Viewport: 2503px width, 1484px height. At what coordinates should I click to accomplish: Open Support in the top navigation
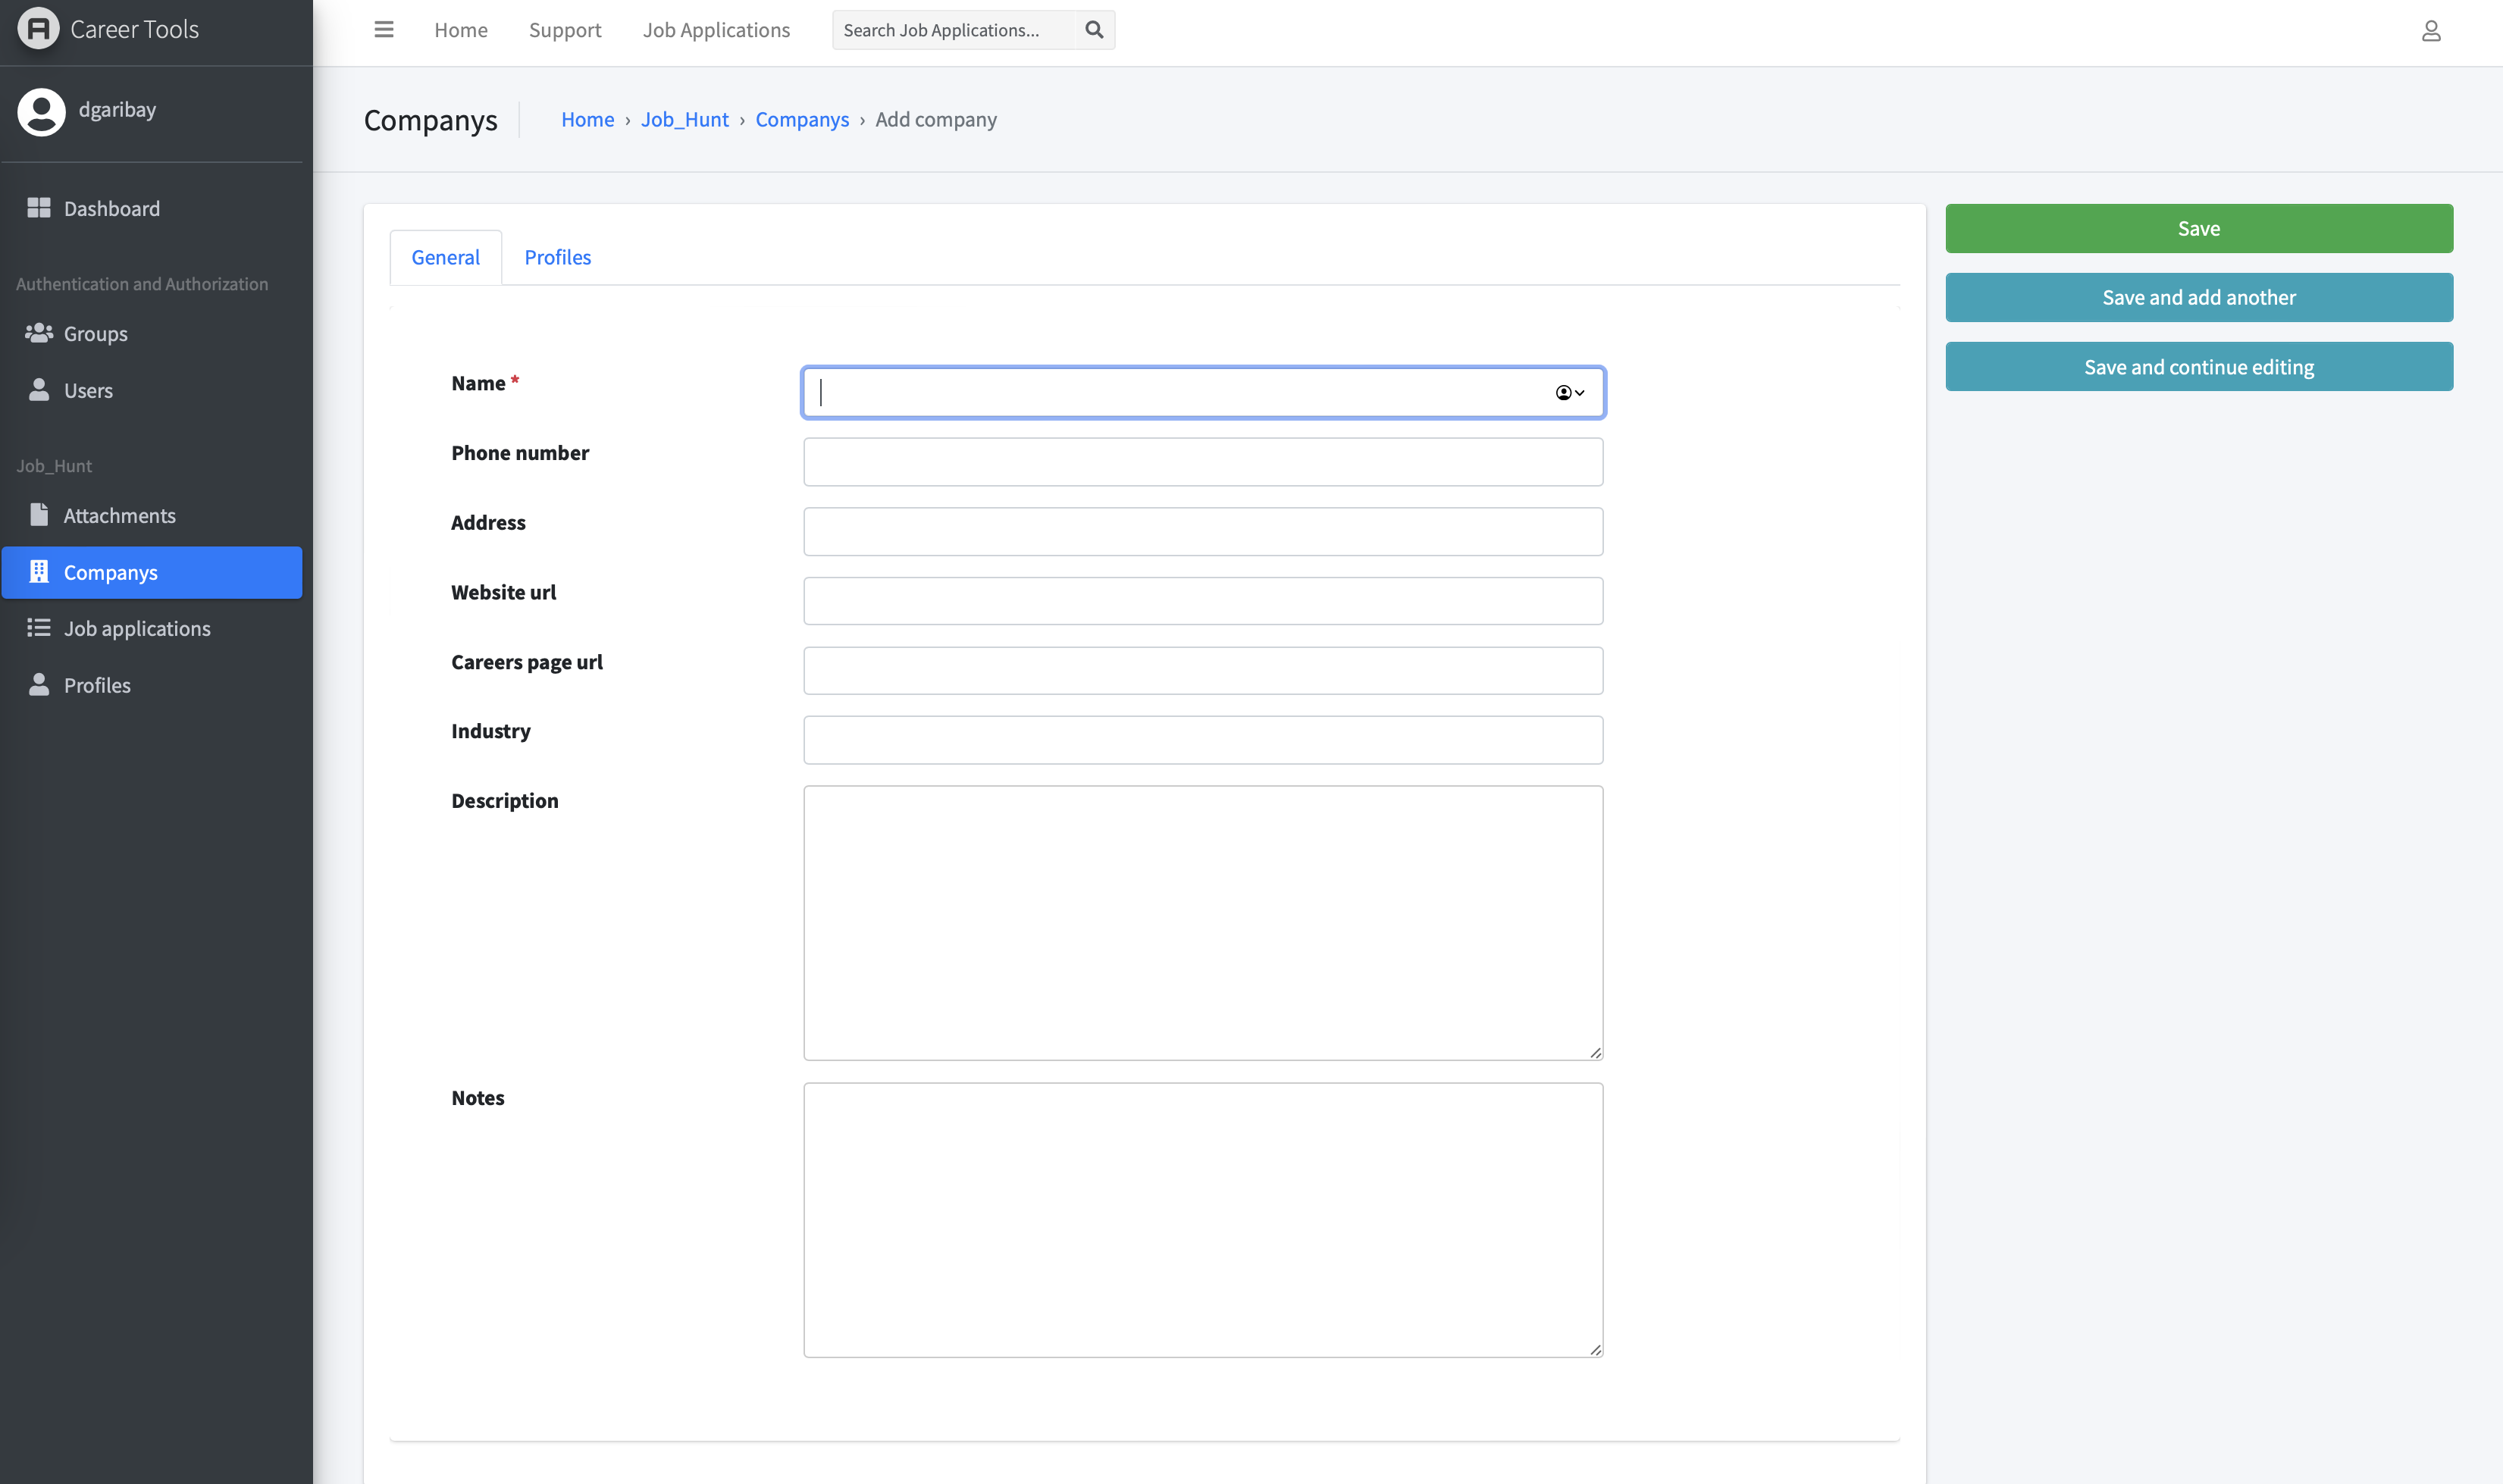pyautogui.click(x=565, y=30)
